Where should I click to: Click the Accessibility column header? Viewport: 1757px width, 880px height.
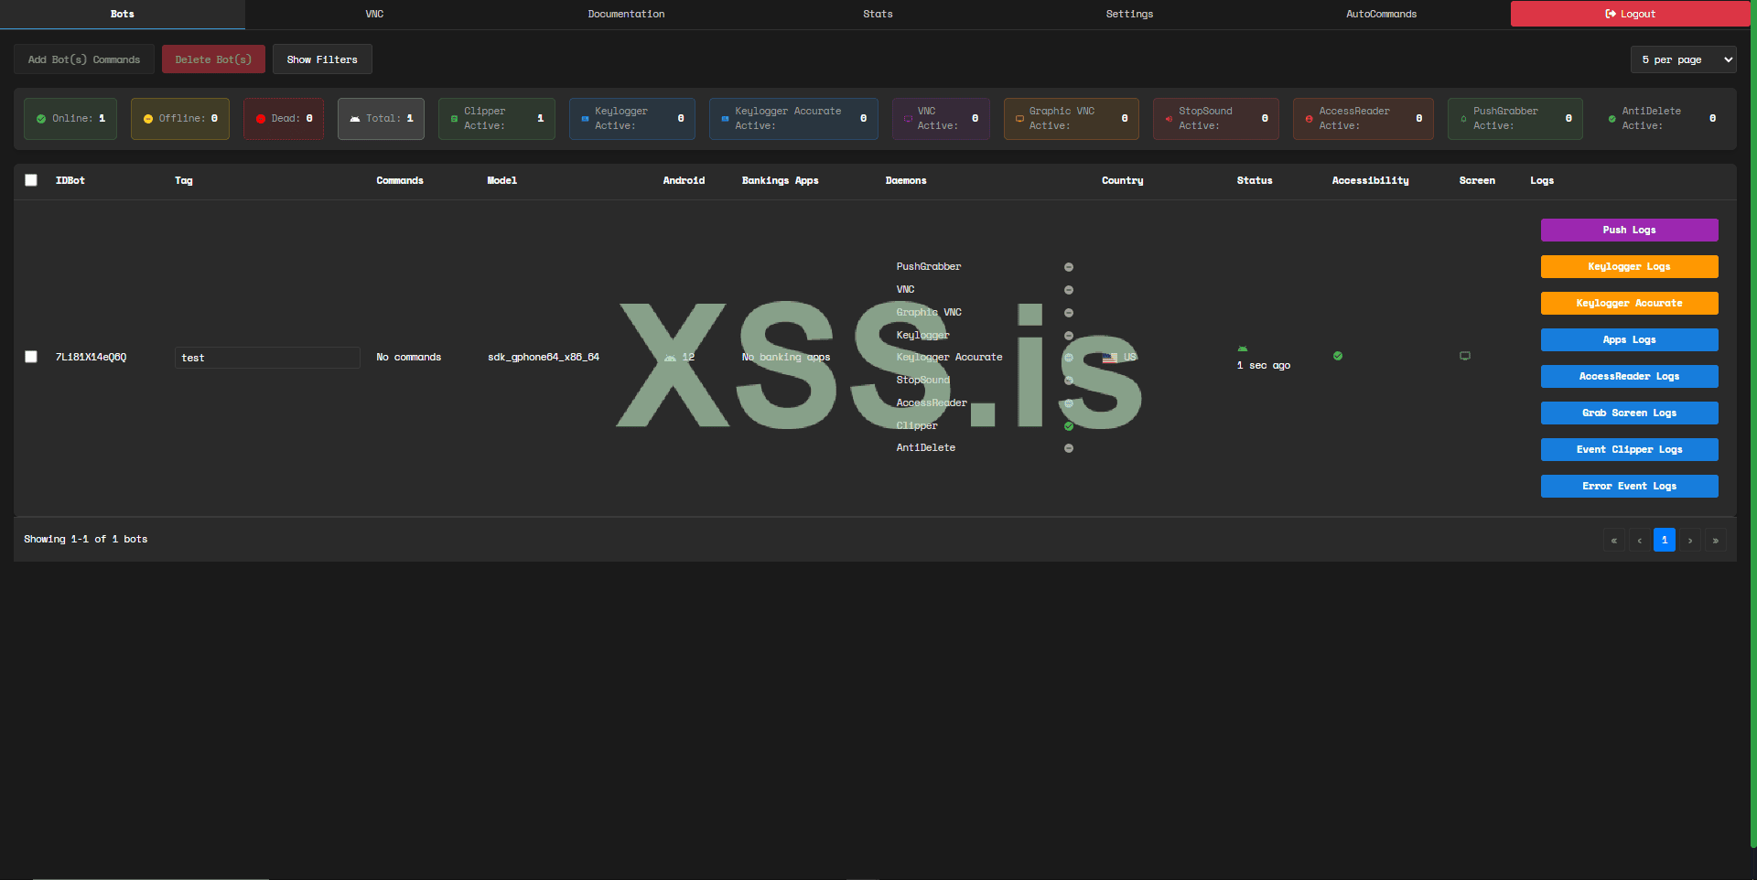coord(1371,181)
